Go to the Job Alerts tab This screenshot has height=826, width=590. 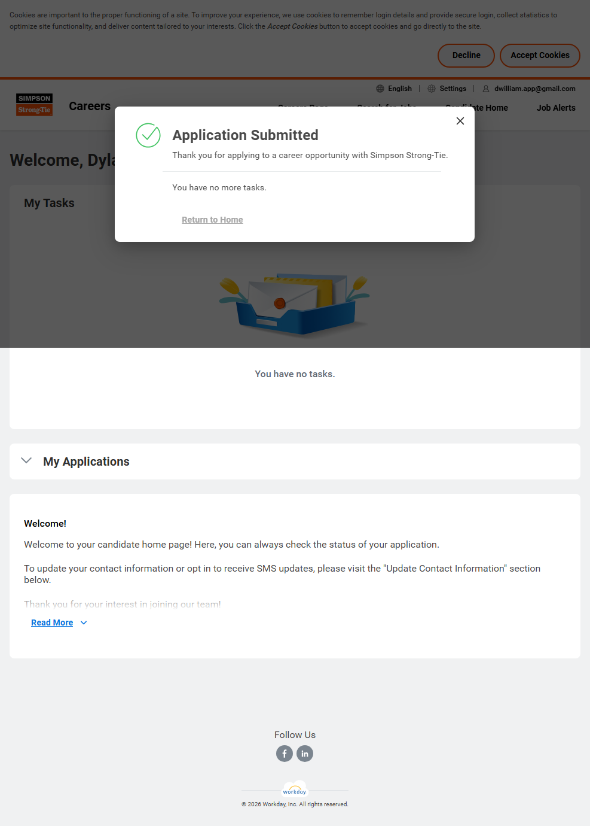(x=555, y=108)
